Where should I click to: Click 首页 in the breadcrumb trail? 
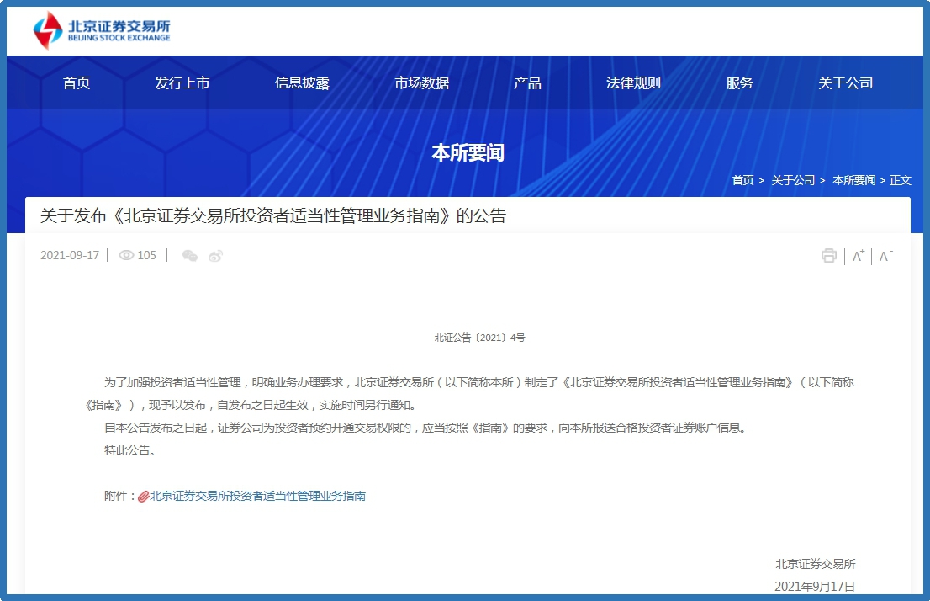[742, 180]
